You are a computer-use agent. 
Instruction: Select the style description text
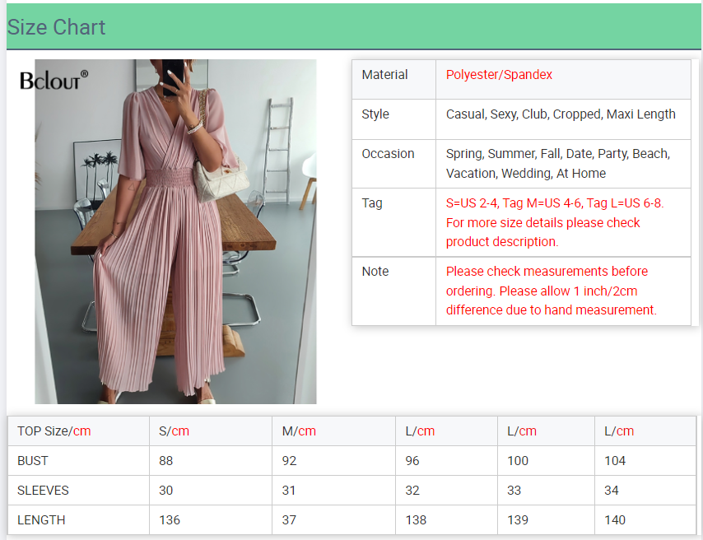pyautogui.click(x=561, y=114)
